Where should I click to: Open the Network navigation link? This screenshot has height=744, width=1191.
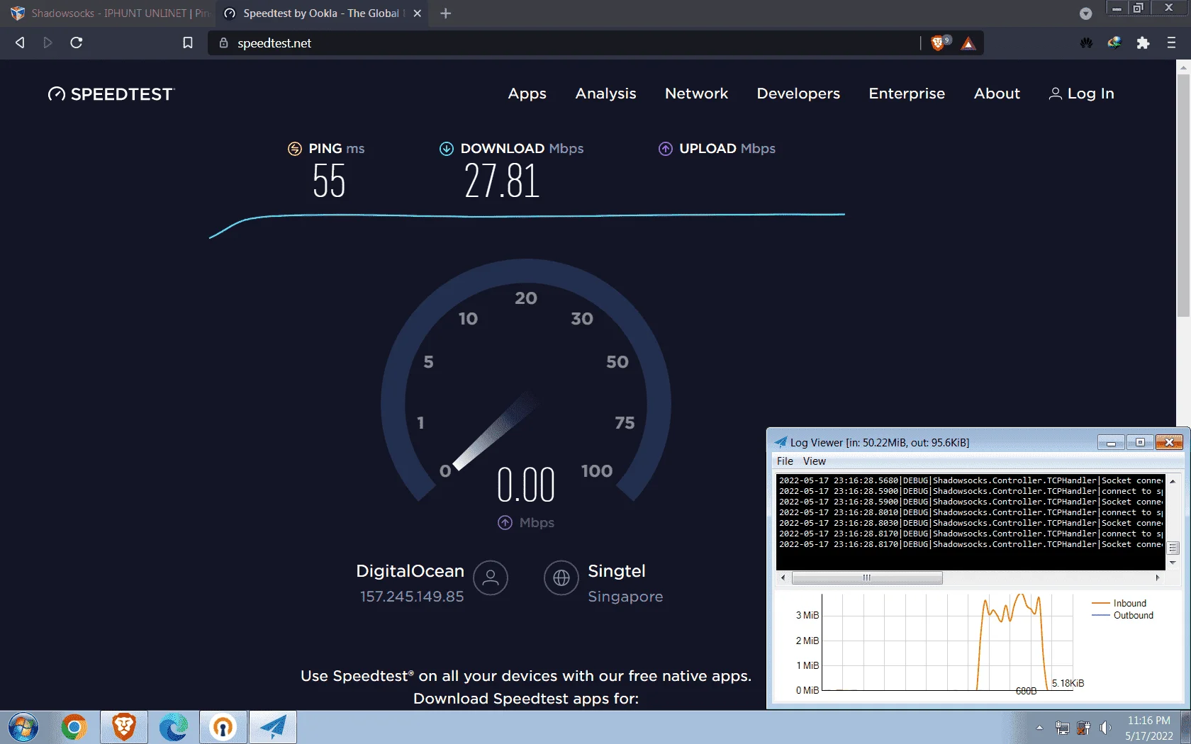pos(697,94)
